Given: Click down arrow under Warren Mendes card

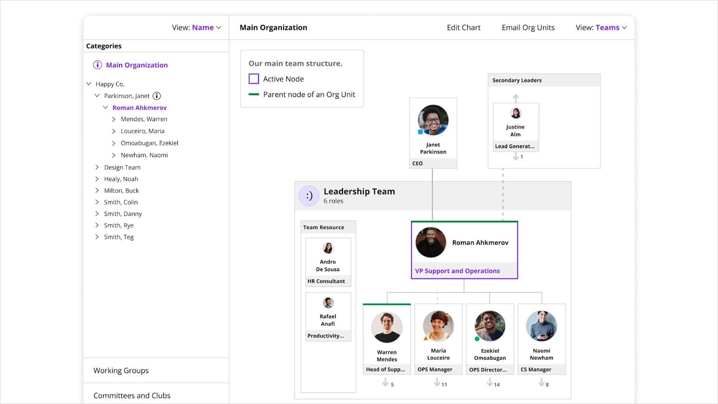Looking at the screenshot, I should [385, 382].
